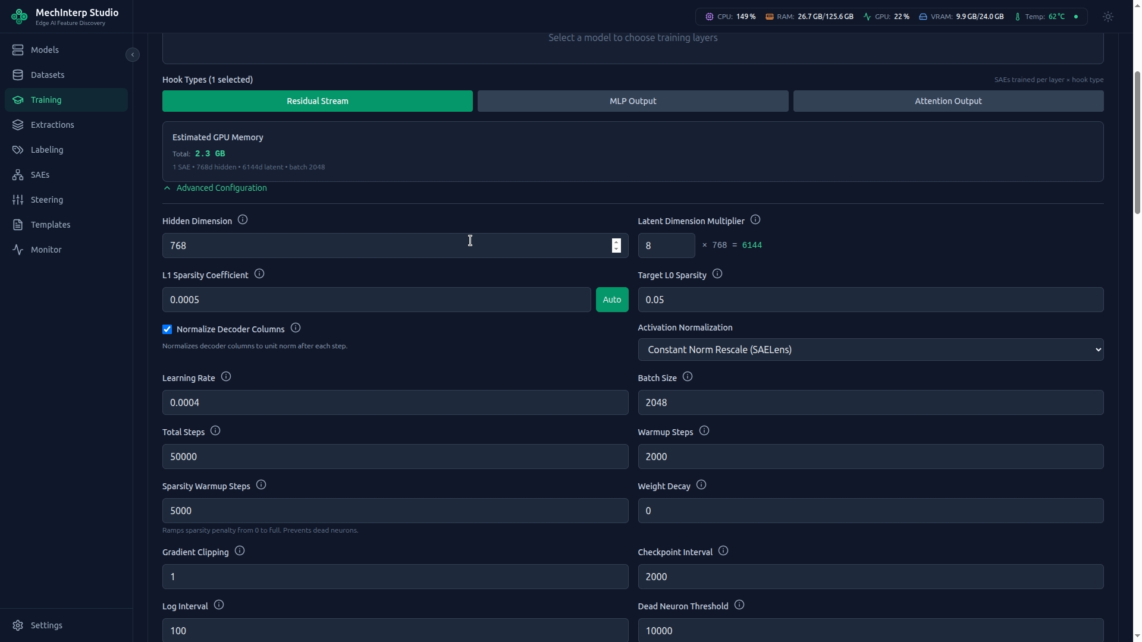Viewport: 1142px width, 642px height.
Task: Click the Gradient Clipping info icon
Action: (x=240, y=551)
